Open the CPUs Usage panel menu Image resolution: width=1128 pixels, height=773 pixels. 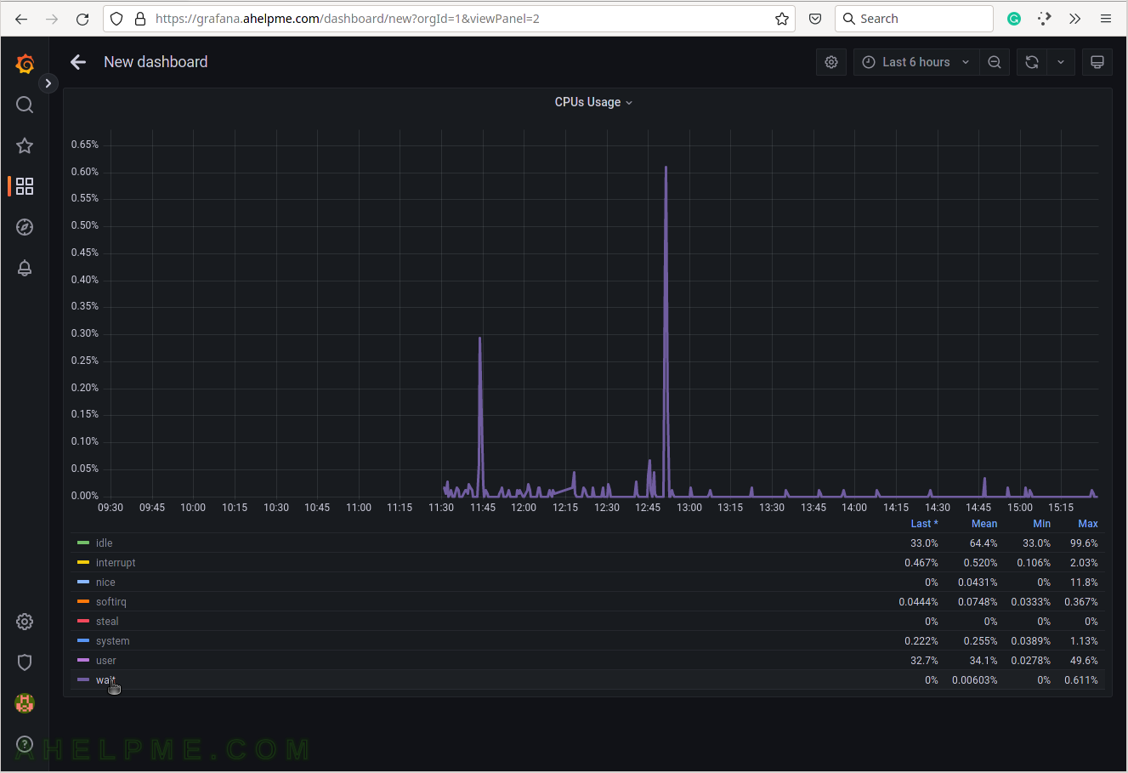[593, 102]
